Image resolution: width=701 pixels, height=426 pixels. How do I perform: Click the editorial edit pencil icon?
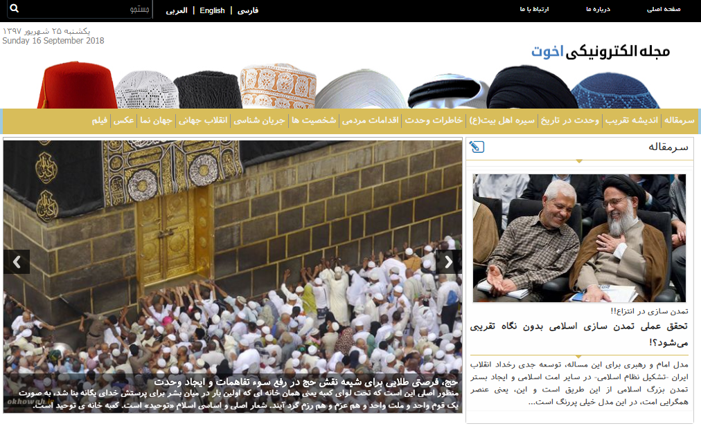click(477, 147)
